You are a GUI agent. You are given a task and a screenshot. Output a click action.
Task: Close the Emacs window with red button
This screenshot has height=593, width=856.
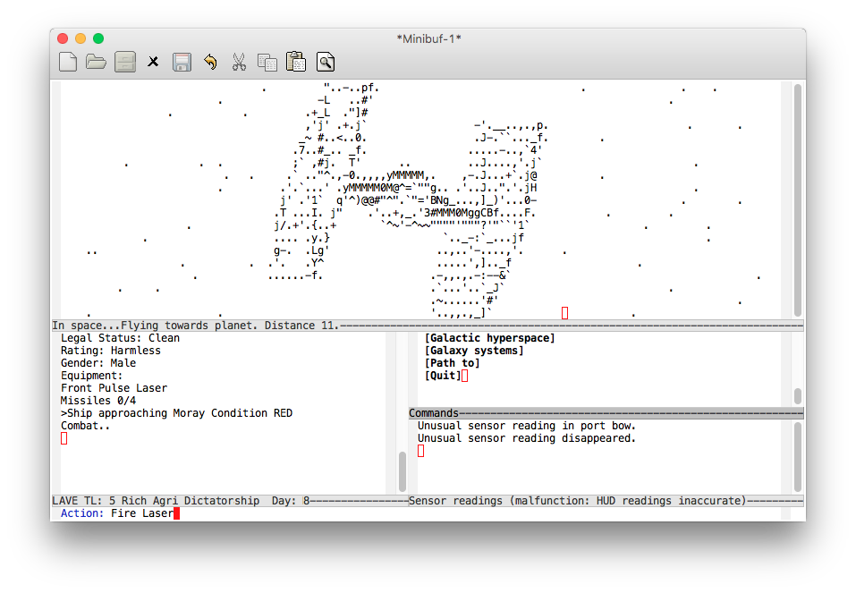tap(63, 38)
